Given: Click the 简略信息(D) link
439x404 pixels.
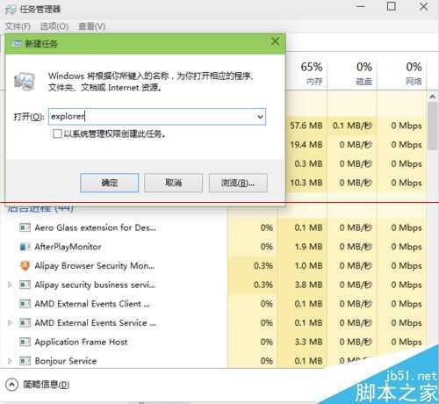Looking at the screenshot, I should click(47, 385).
